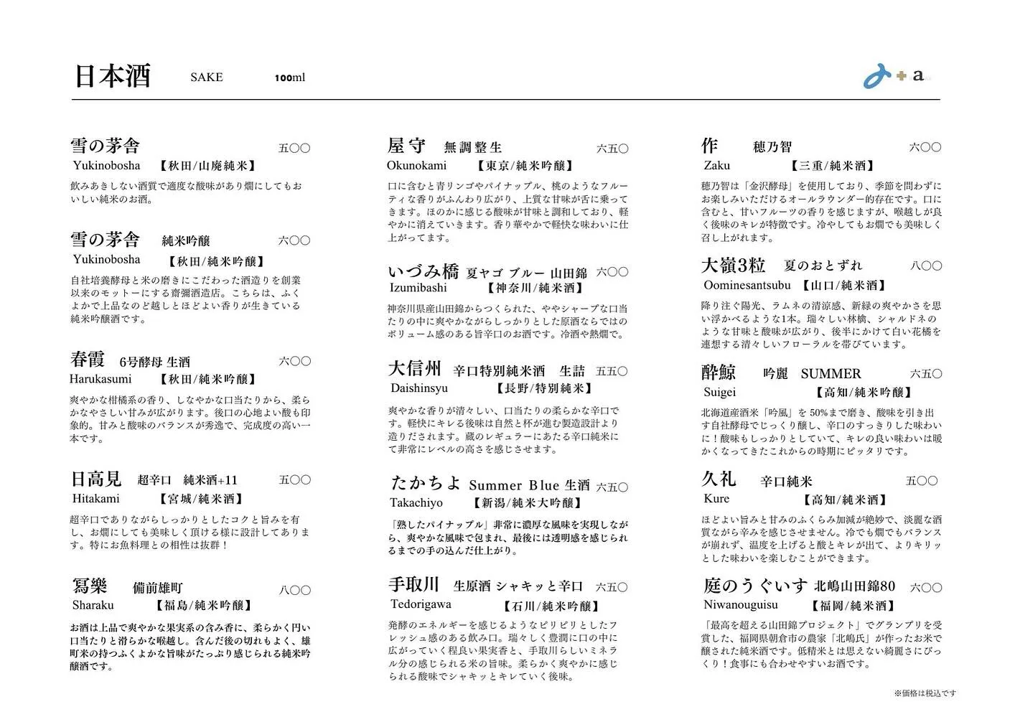Image resolution: width=1015 pixels, height=717 pixels.
Task: Click the 100ml serving size label
Action: coord(289,78)
